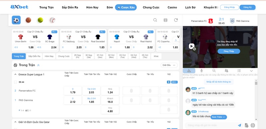Open Trong Trận in top navigation

coord(47,7)
